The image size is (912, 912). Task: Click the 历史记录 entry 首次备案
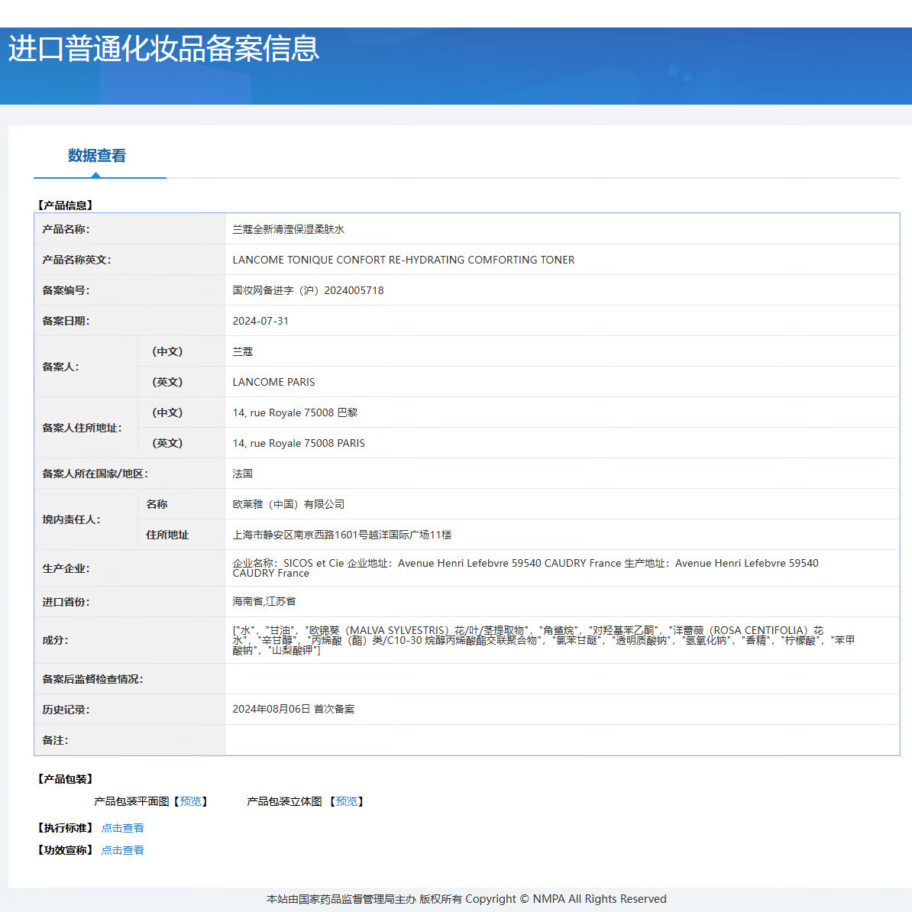(293, 709)
